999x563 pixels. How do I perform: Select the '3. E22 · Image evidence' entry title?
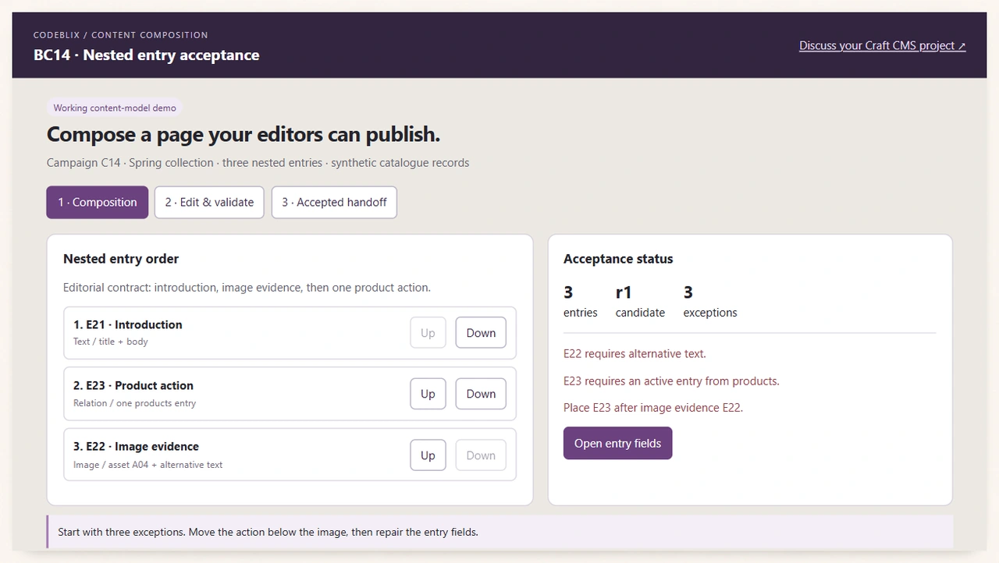136,446
